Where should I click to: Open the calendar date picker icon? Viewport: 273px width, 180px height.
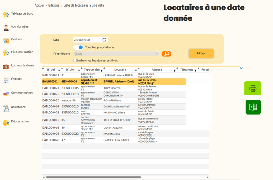(x=105, y=40)
